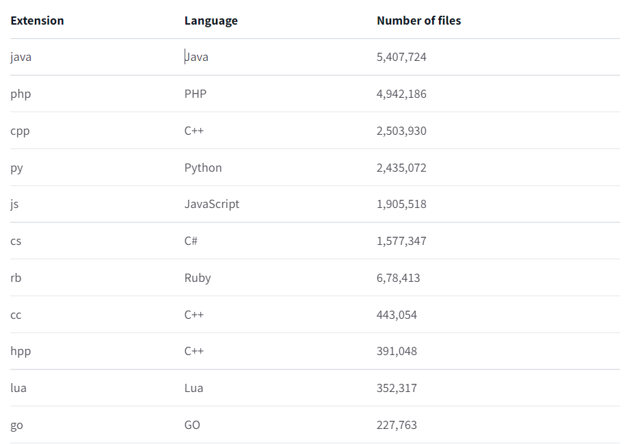Select the C# language cell

[x=191, y=241]
